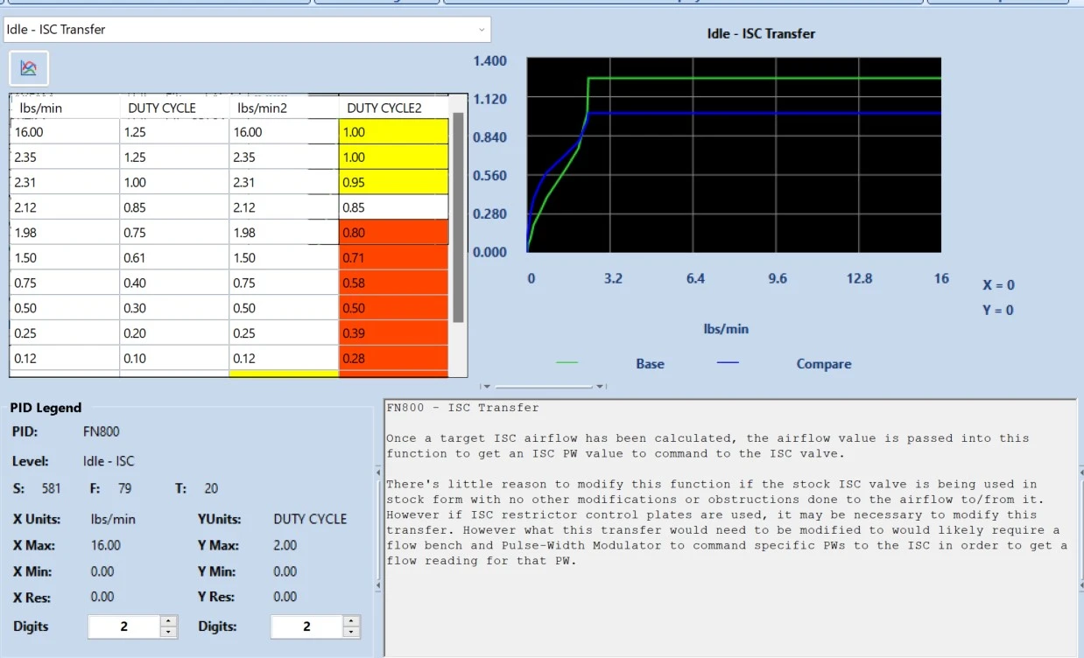This screenshot has width=1084, height=658.
Task: Click the Y Digits input field
Action: click(x=306, y=626)
